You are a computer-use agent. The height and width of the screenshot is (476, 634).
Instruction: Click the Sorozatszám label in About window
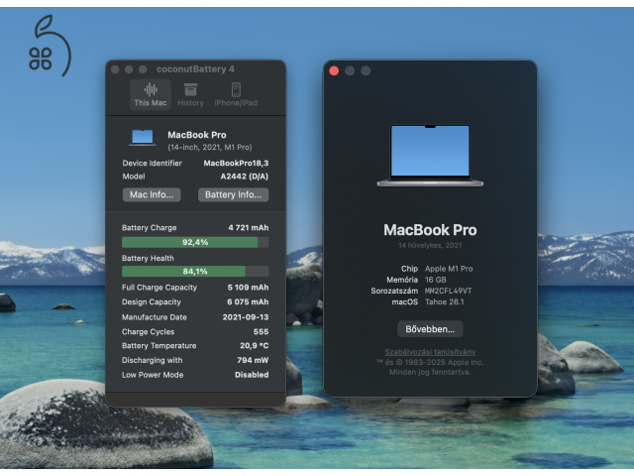point(394,291)
